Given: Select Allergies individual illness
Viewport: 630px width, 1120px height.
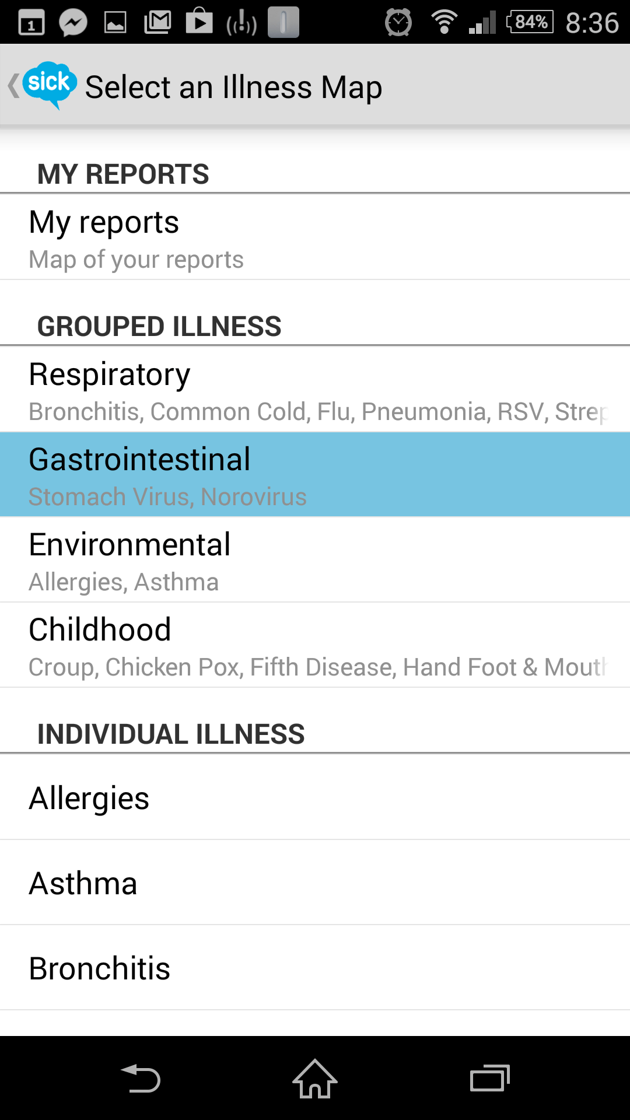Looking at the screenshot, I should (315, 797).
